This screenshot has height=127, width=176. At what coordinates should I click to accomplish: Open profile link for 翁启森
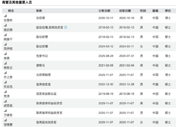click(8, 30)
